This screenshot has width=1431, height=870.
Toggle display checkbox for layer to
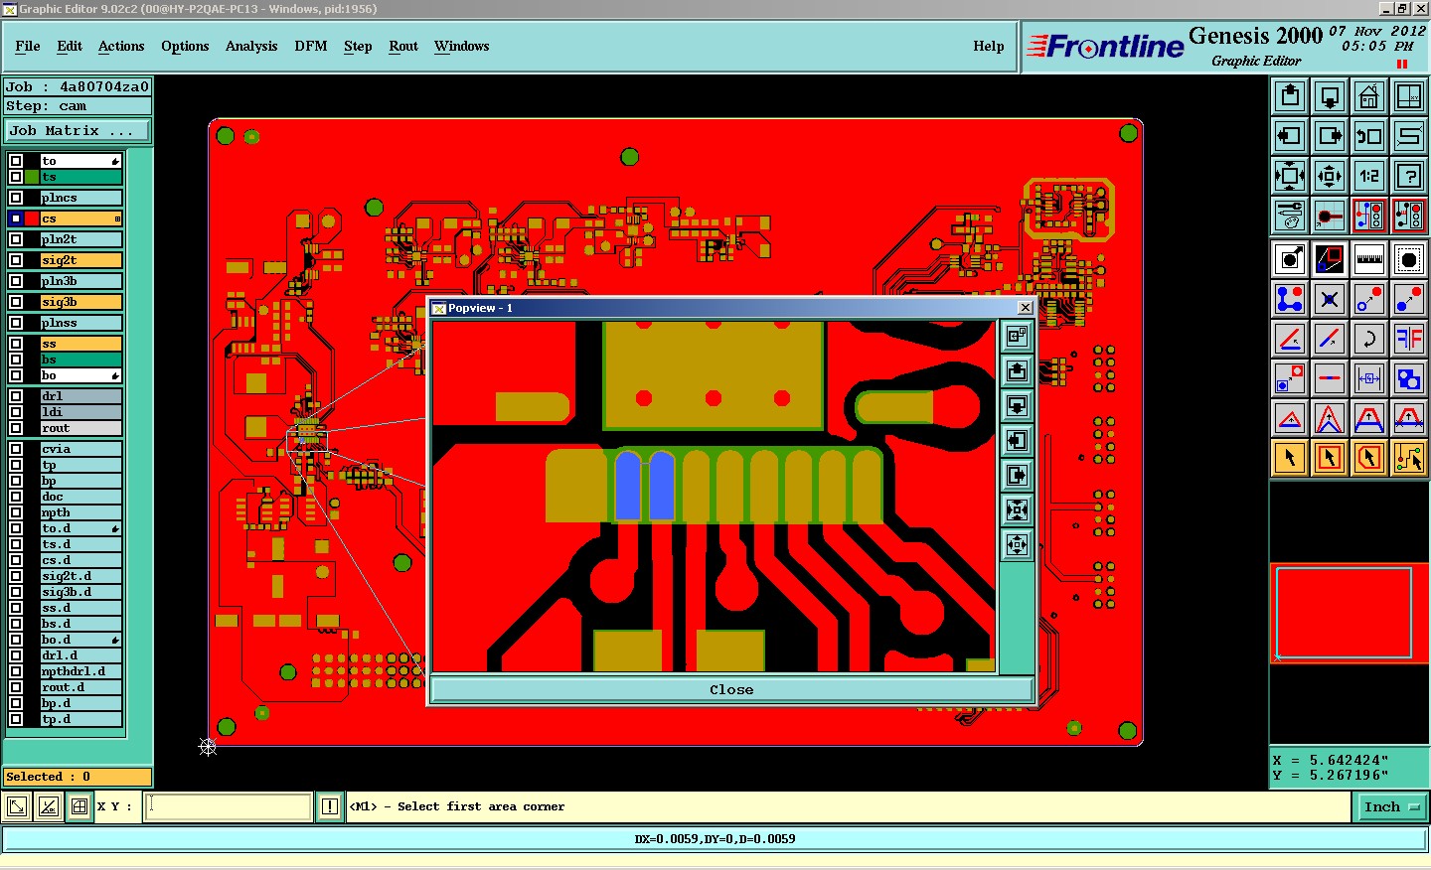coord(16,161)
